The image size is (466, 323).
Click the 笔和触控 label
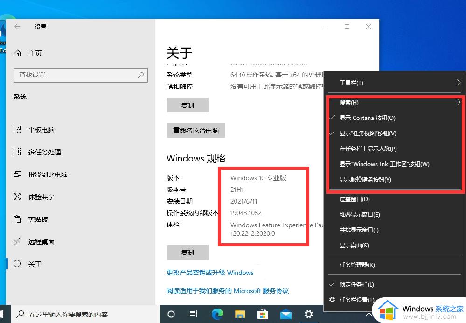pyautogui.click(x=179, y=86)
